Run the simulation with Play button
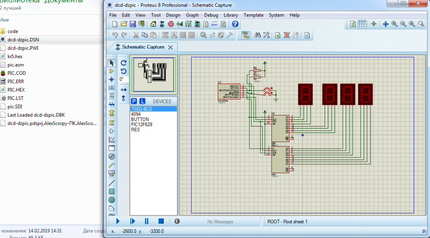 pos(118,221)
